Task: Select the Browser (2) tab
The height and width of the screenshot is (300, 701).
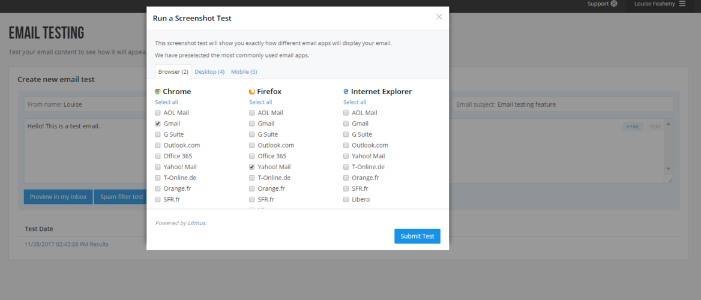Action: (x=173, y=72)
